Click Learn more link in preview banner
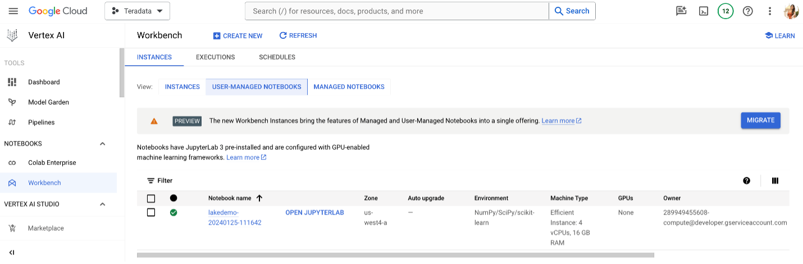This screenshot has height=264, width=803. (562, 121)
